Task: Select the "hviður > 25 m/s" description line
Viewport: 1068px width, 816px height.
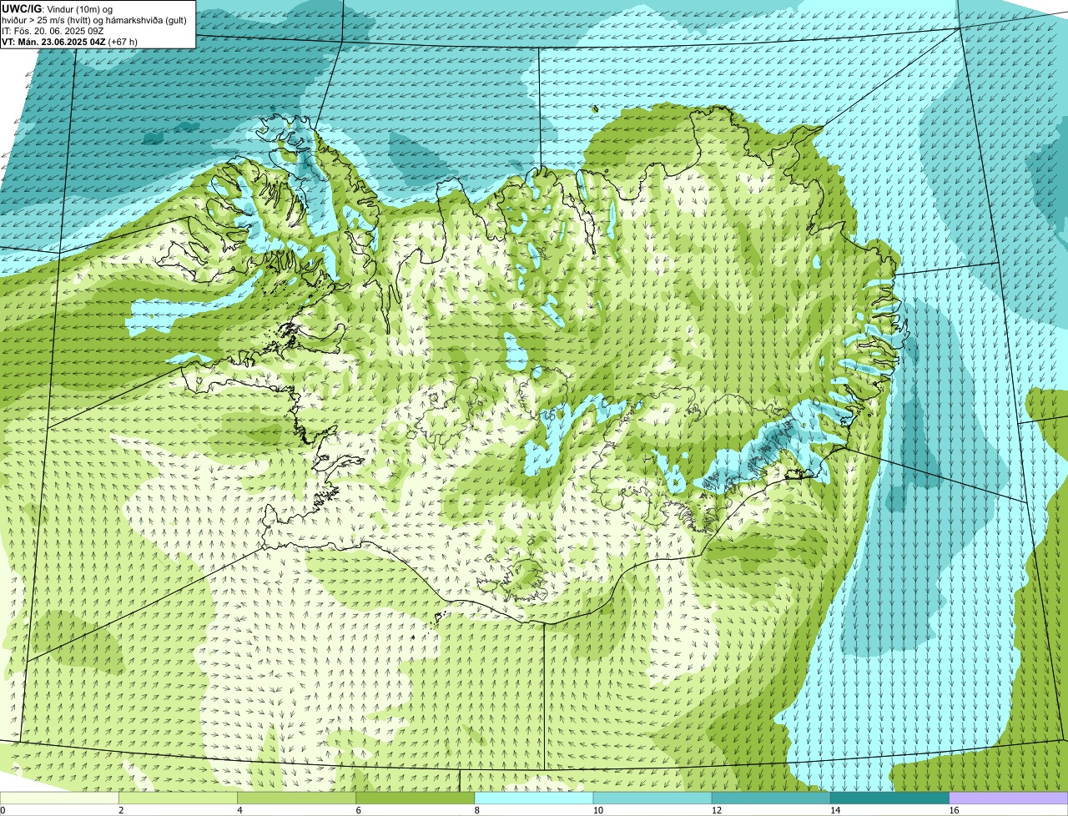Action: (x=93, y=19)
